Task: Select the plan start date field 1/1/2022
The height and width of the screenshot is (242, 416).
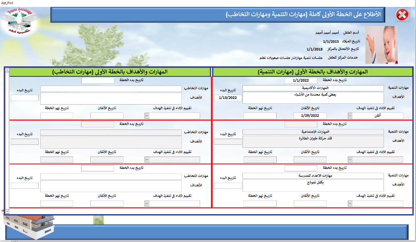Action: coord(301,80)
